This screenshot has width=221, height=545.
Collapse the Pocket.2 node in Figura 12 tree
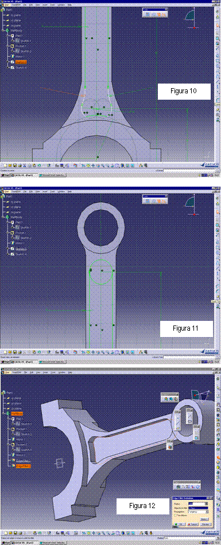tap(8, 445)
